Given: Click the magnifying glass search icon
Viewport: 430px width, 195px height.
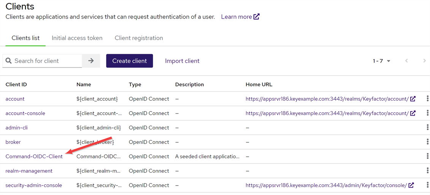Looking at the screenshot, I should [x=9, y=61].
